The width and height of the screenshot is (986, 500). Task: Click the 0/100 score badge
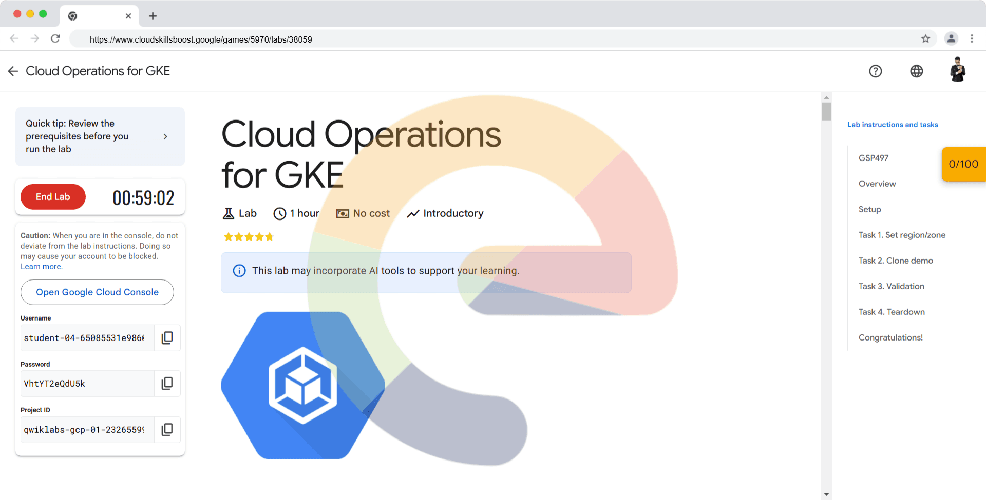point(963,164)
